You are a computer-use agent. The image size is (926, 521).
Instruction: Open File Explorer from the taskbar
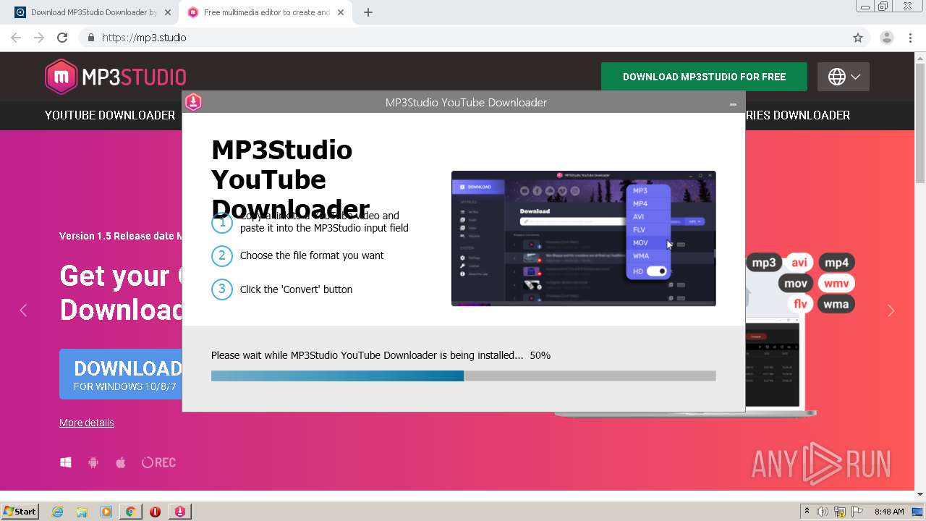82,512
